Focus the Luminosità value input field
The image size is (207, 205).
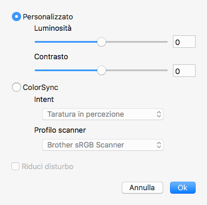tap(184, 42)
